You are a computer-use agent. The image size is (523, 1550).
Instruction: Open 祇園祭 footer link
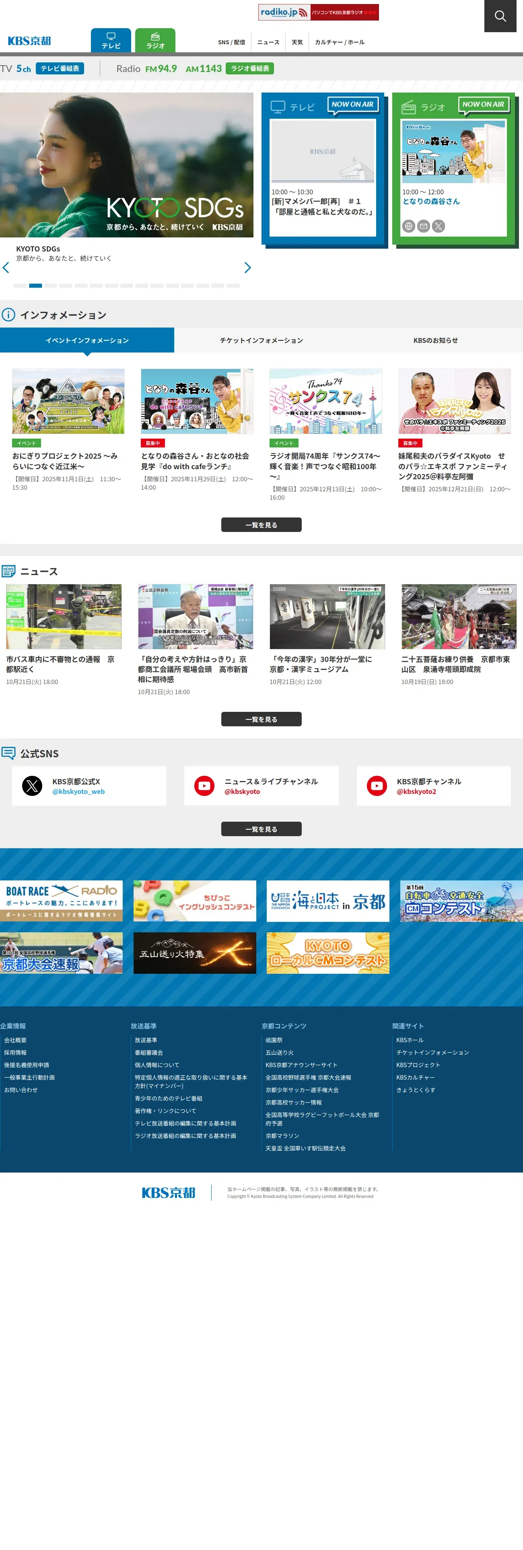click(274, 1040)
